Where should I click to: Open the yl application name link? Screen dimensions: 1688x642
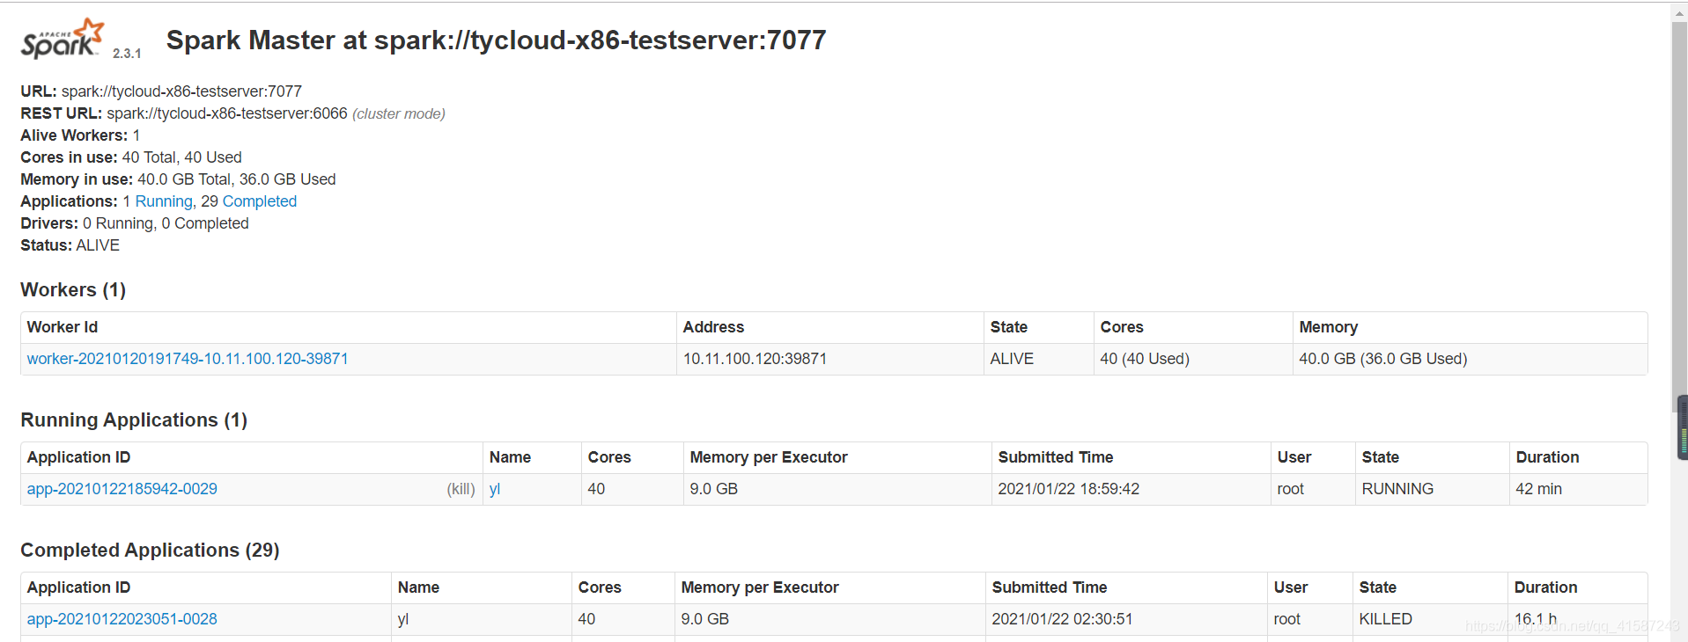point(495,489)
